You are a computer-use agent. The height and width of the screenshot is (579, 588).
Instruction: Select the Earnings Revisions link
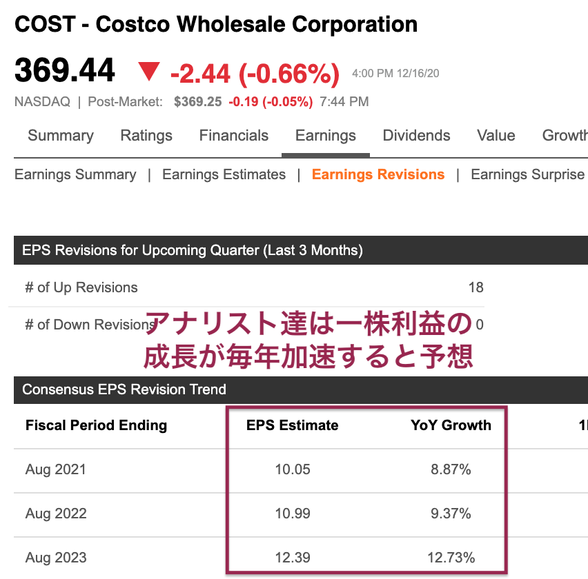click(378, 174)
